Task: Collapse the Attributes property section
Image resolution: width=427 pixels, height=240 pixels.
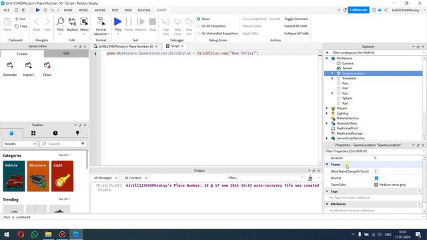Action: point(327,204)
